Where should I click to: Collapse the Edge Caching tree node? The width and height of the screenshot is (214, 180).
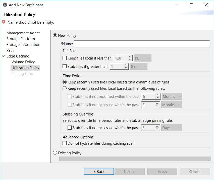pos(4,56)
